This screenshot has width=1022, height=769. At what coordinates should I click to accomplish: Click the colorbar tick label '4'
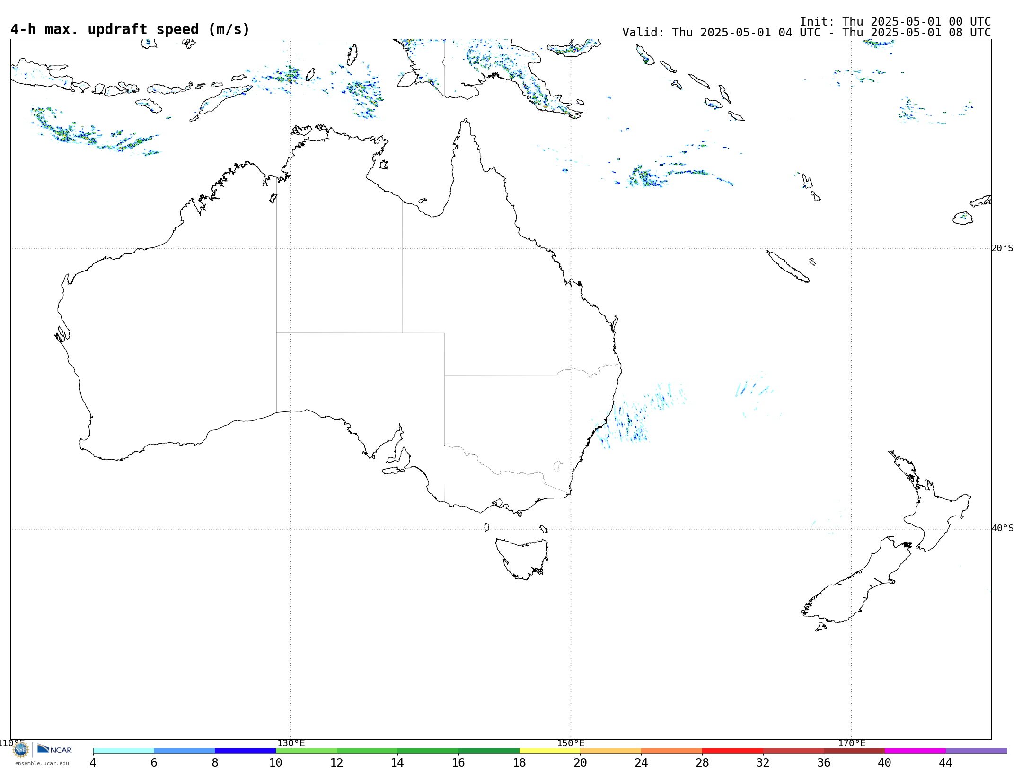[93, 762]
